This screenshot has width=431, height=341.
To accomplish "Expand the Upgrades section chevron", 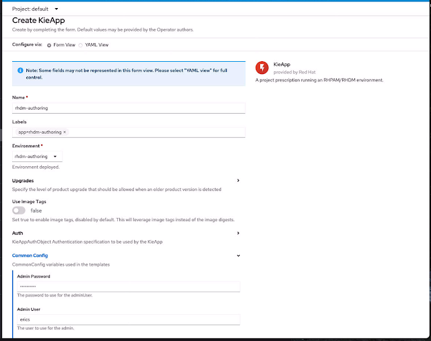I will point(238,180).
